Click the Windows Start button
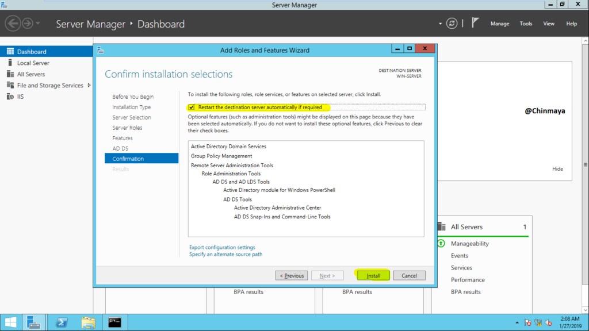The height and width of the screenshot is (331, 589). click(x=10, y=322)
